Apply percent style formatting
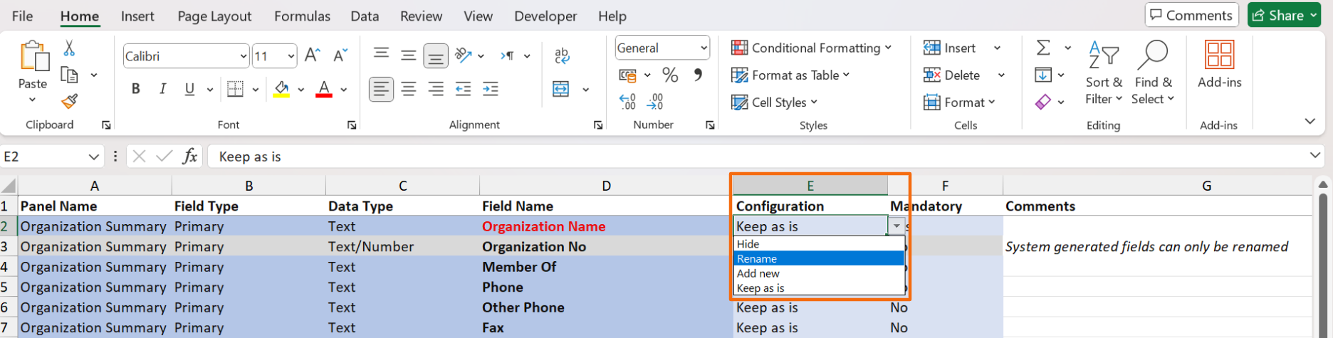Viewport: 1333px width, 338px height. click(x=669, y=75)
